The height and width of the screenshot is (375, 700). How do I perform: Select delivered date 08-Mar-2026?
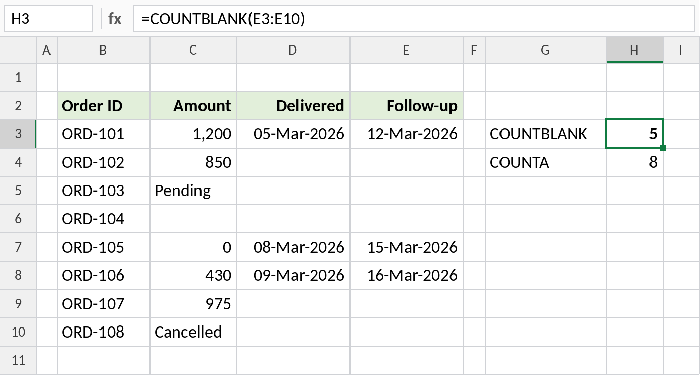[x=293, y=247]
